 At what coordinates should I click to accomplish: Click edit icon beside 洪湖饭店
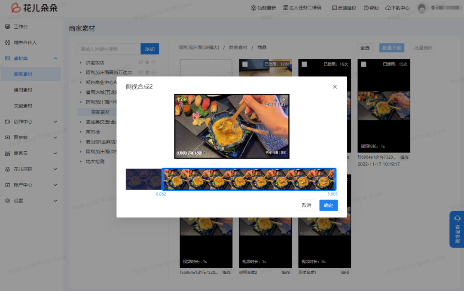coord(141,62)
